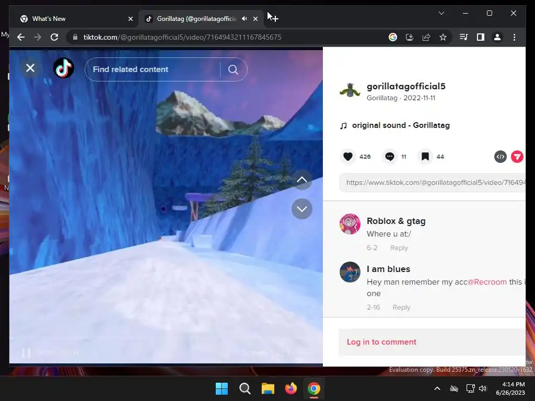Open Windows taskbar search
This screenshot has width=535, height=401.
245,388
